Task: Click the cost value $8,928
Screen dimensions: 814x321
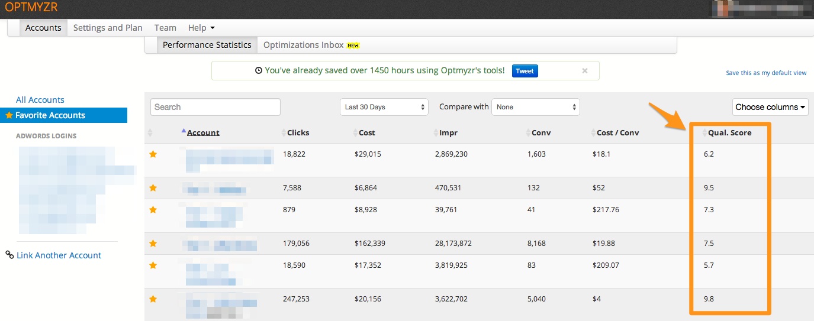Action: [x=365, y=209]
